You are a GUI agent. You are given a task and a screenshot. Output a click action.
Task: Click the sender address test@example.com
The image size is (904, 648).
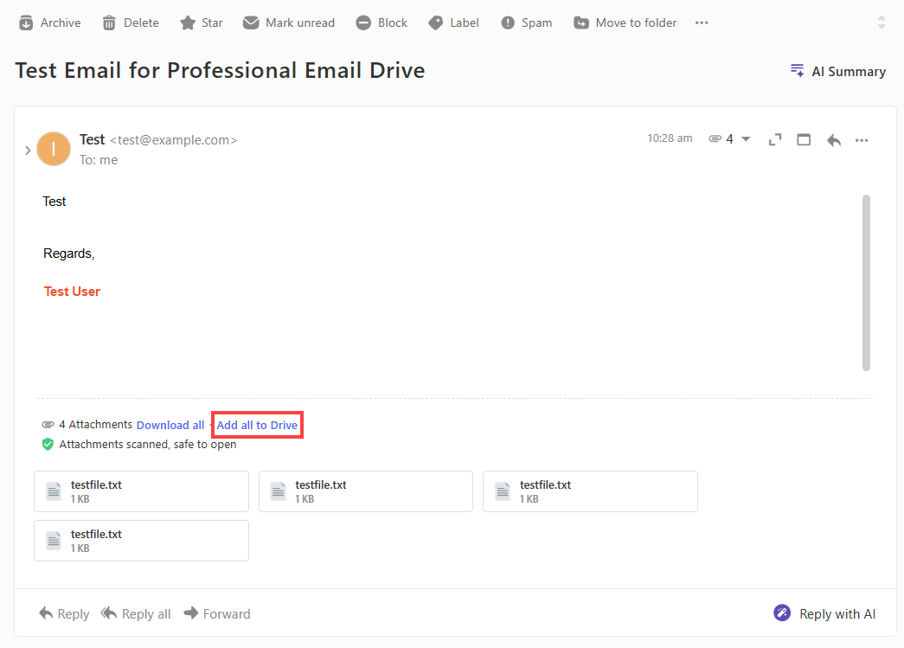[x=174, y=140]
